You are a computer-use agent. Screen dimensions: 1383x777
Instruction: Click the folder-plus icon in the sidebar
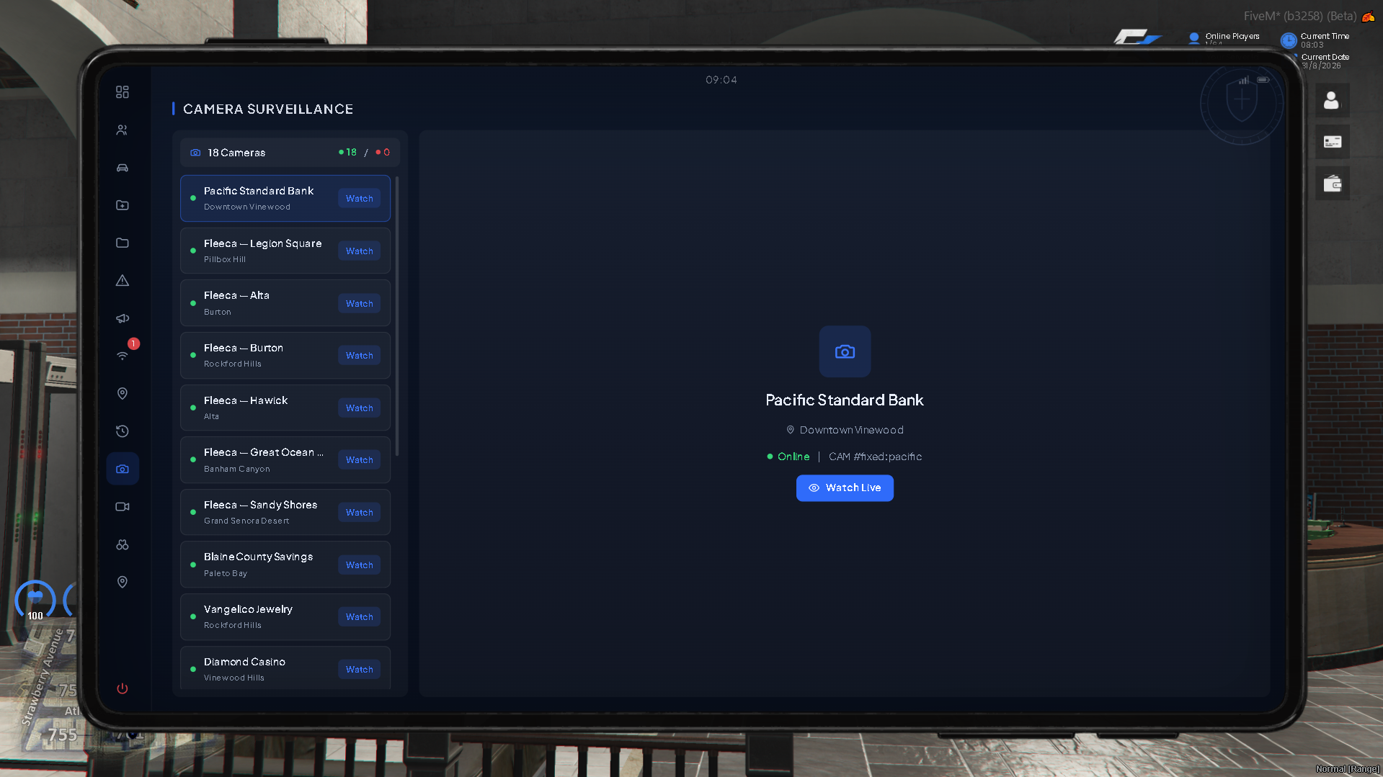coord(123,205)
